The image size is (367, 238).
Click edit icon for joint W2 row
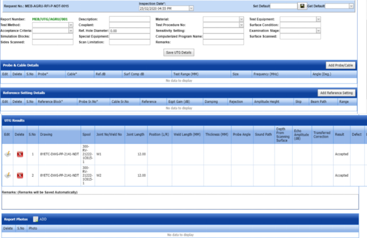7,175
